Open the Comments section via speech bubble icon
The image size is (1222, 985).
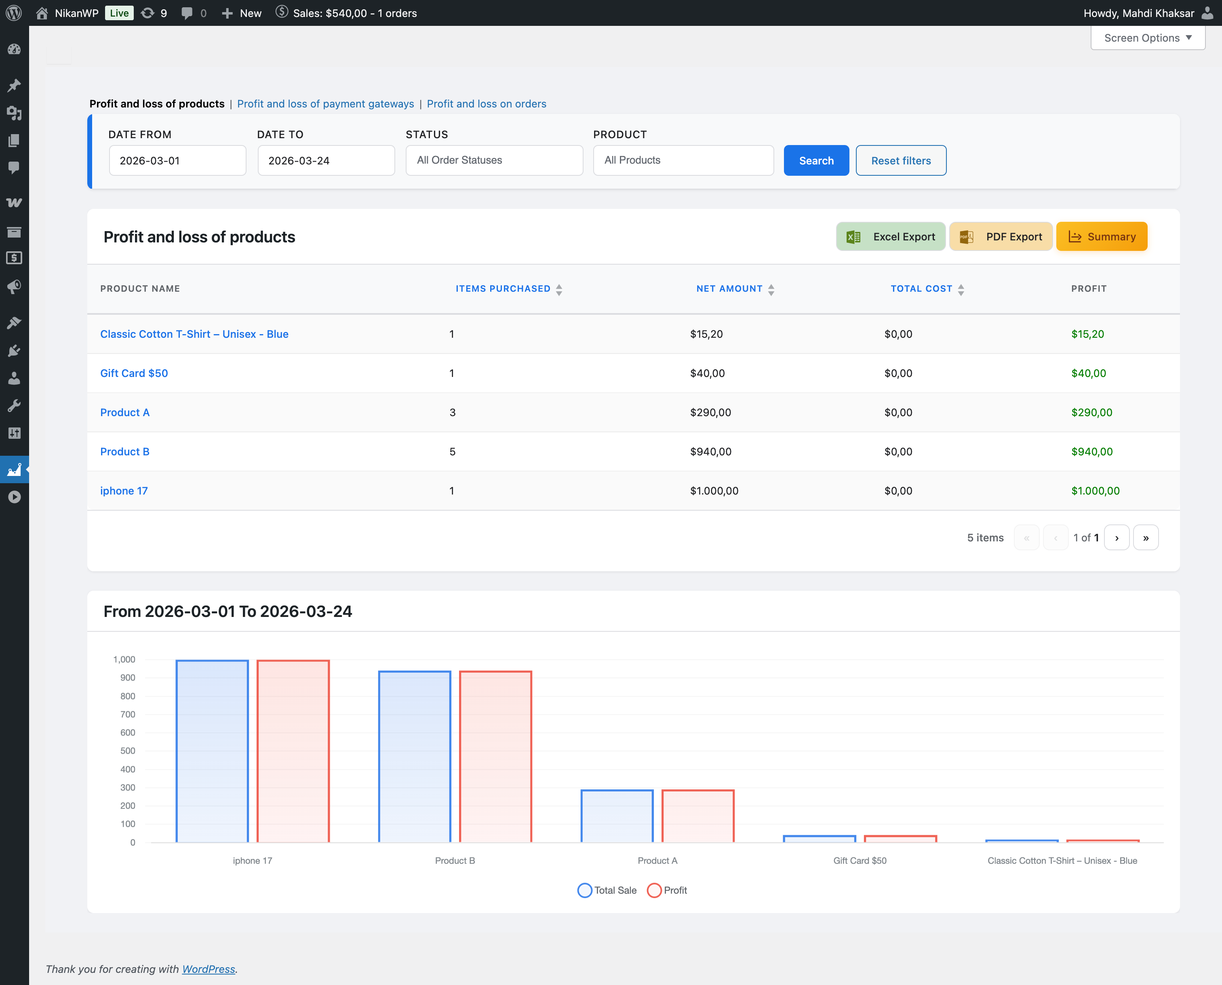click(14, 167)
